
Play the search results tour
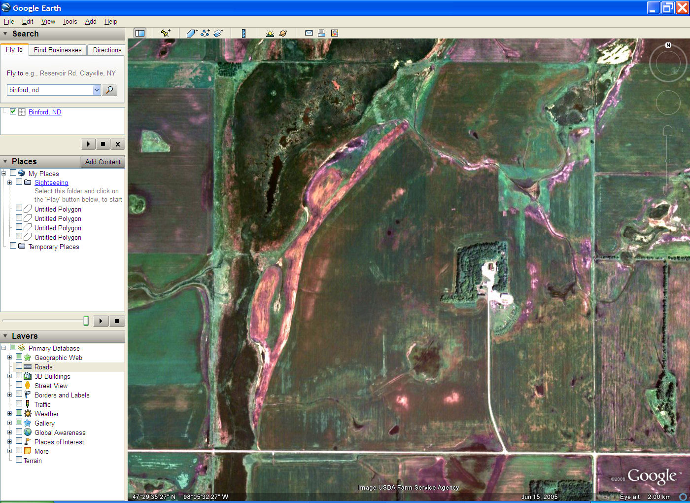pyautogui.click(x=88, y=144)
